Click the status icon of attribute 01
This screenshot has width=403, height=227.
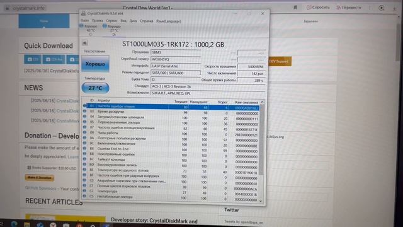coord(84,106)
